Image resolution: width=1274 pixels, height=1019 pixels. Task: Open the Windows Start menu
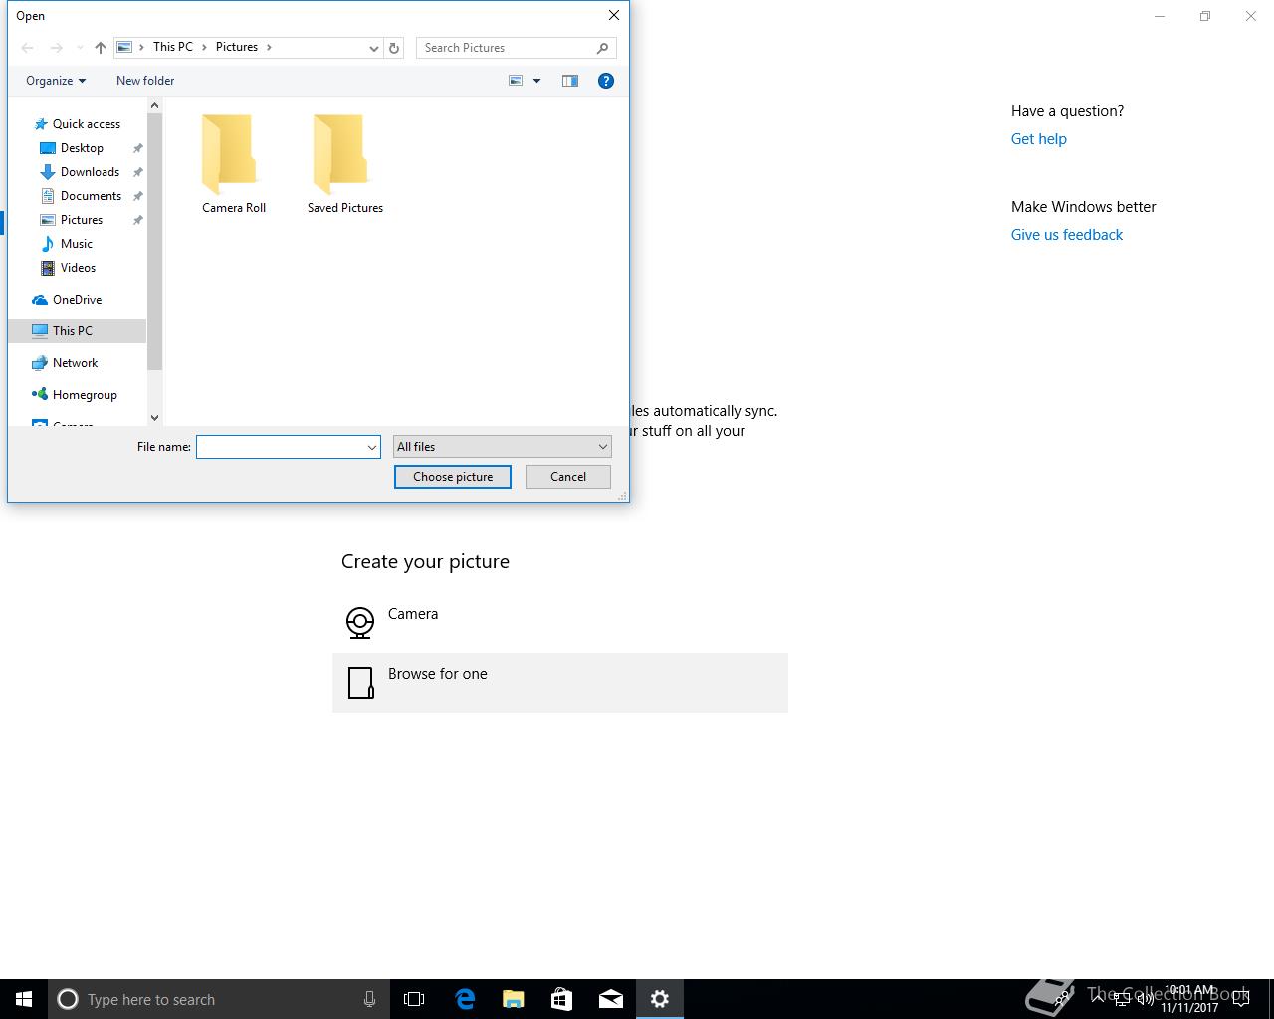click(x=24, y=999)
